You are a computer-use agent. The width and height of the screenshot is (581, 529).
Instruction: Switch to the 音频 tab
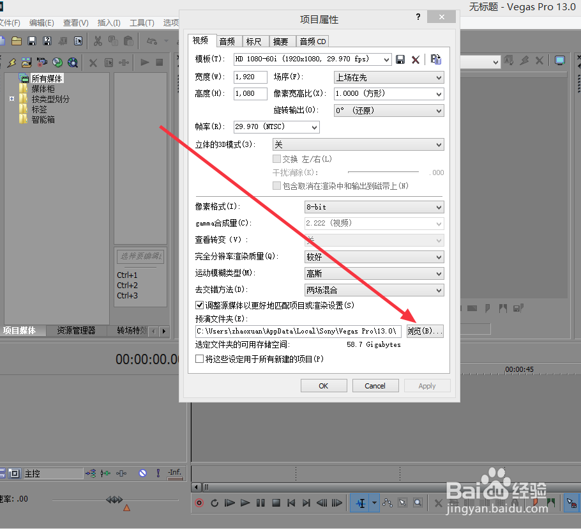pyautogui.click(x=227, y=42)
